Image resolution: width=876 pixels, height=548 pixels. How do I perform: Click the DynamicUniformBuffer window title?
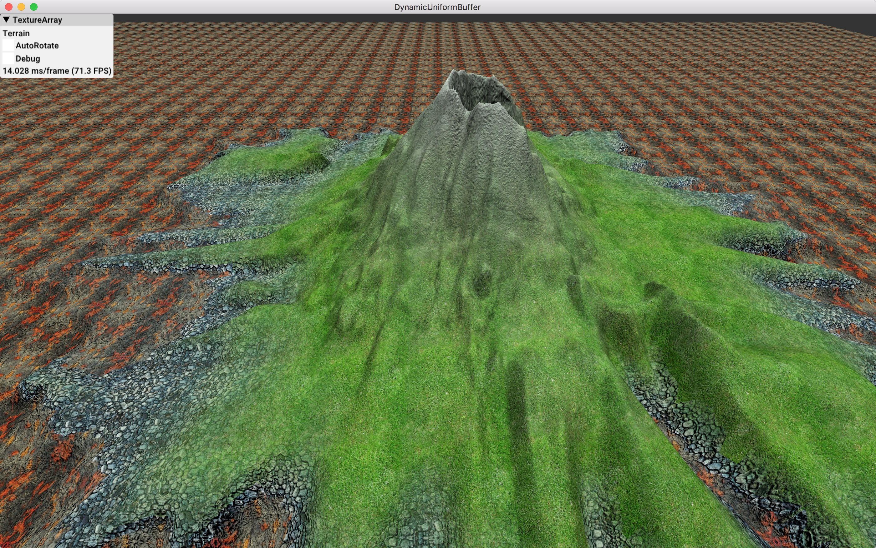(437, 7)
